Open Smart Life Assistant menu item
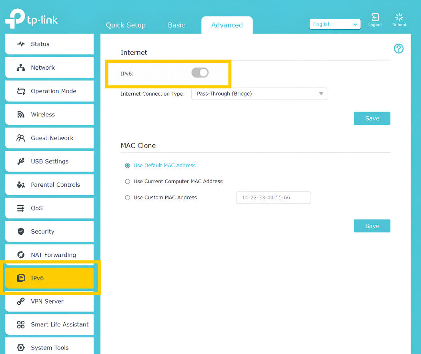The height and width of the screenshot is (354, 421). point(49,324)
